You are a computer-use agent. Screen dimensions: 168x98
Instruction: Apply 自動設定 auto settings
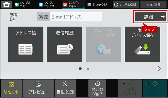[x=66, y=88]
